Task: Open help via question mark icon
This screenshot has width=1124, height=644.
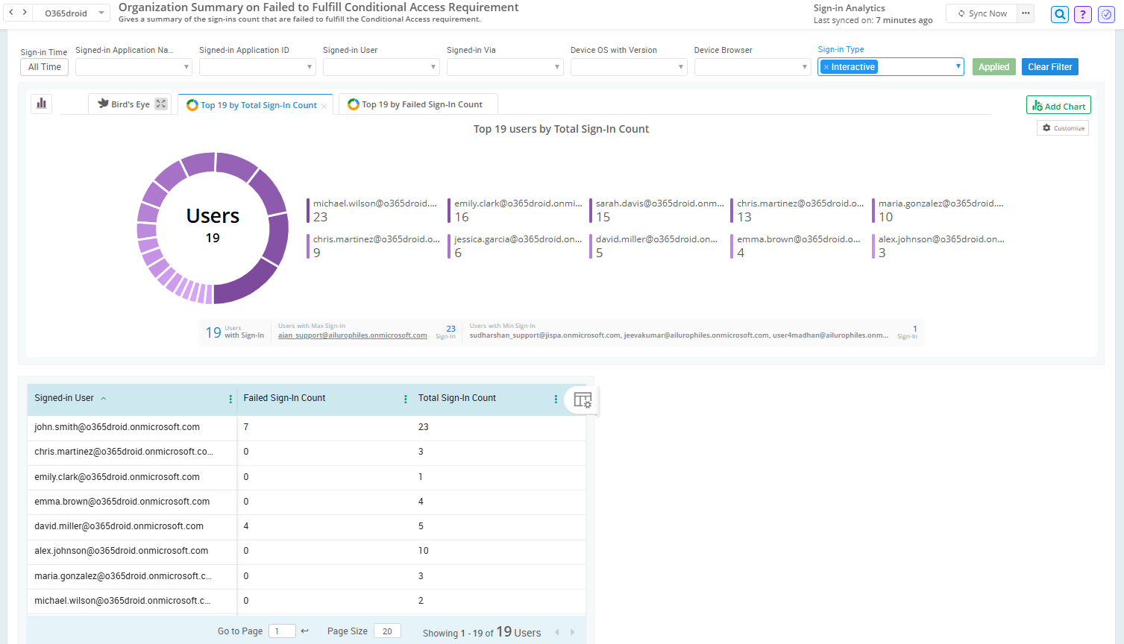Action: click(1083, 14)
